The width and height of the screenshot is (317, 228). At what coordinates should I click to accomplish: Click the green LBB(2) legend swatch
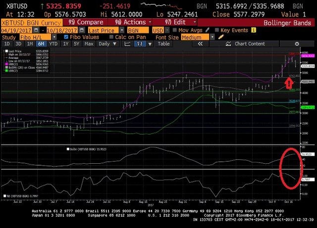6,71
